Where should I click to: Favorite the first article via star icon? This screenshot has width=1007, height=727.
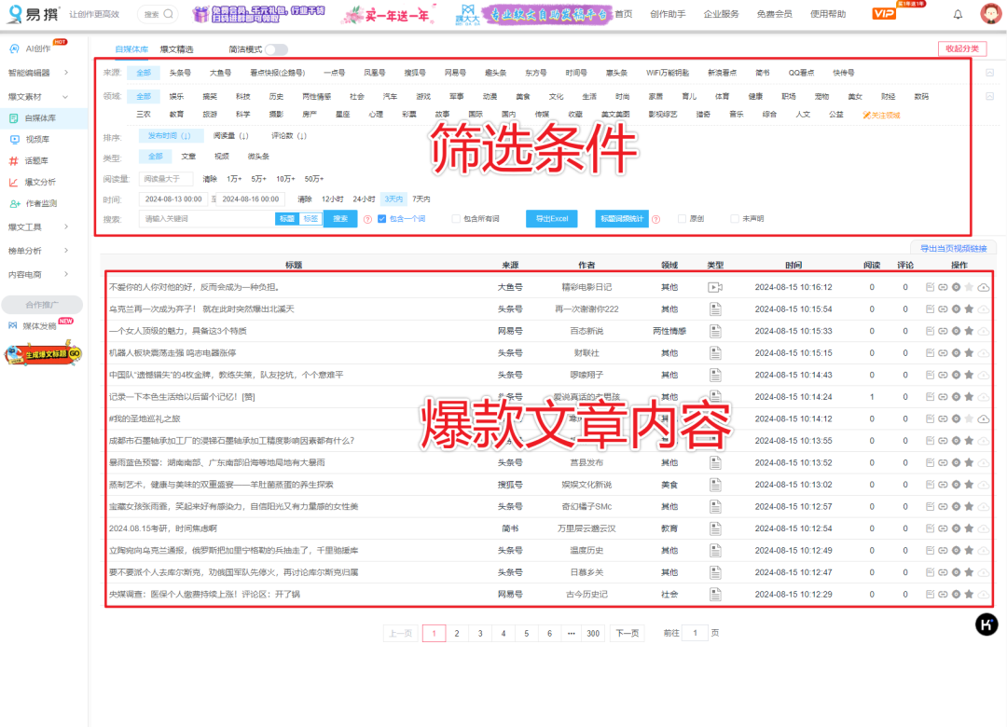click(968, 288)
